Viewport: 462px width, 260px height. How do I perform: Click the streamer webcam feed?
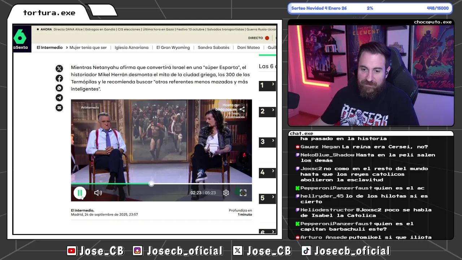371,75
